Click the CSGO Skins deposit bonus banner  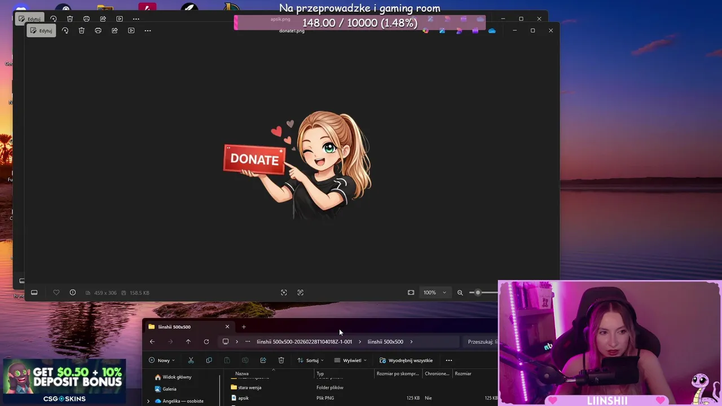[64, 382]
